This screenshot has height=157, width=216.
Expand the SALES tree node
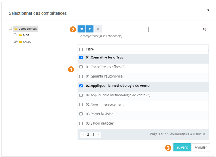[x=15, y=42]
